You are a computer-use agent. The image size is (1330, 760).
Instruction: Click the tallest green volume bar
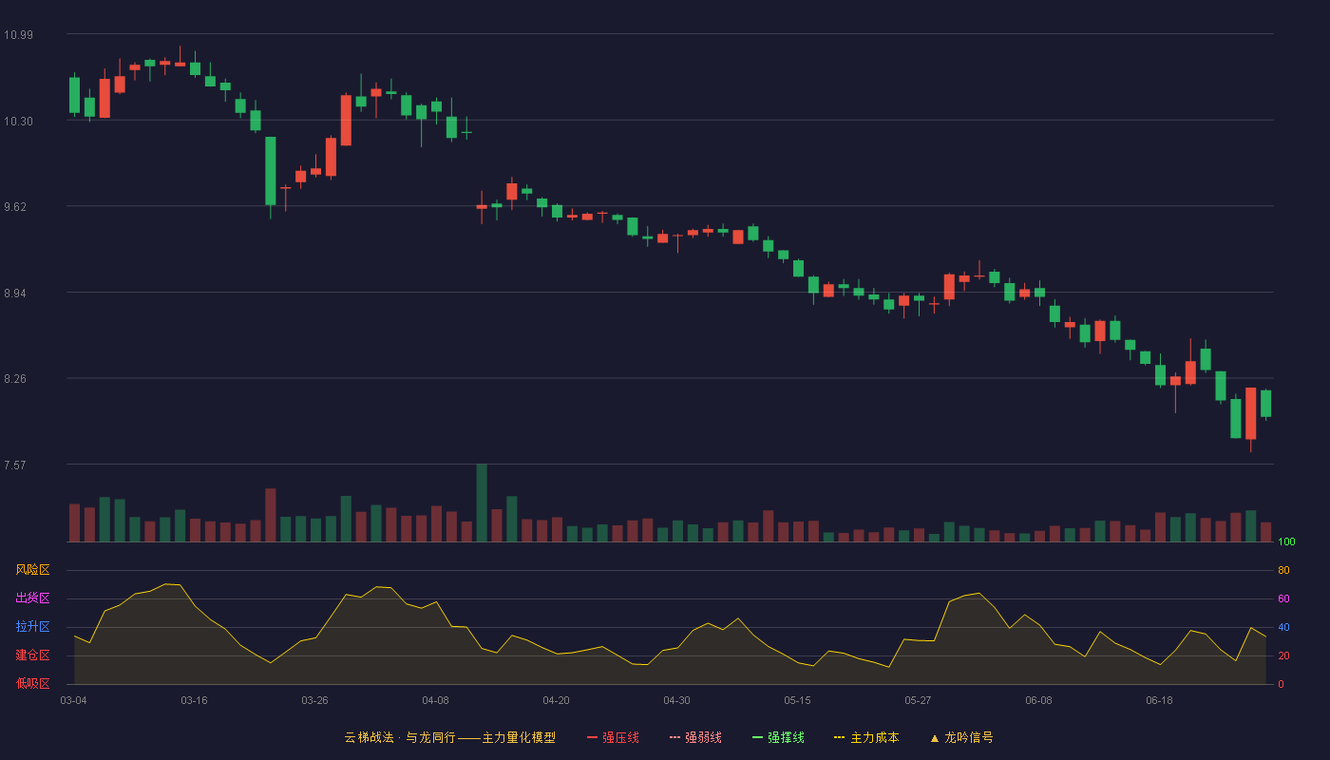[x=482, y=503]
